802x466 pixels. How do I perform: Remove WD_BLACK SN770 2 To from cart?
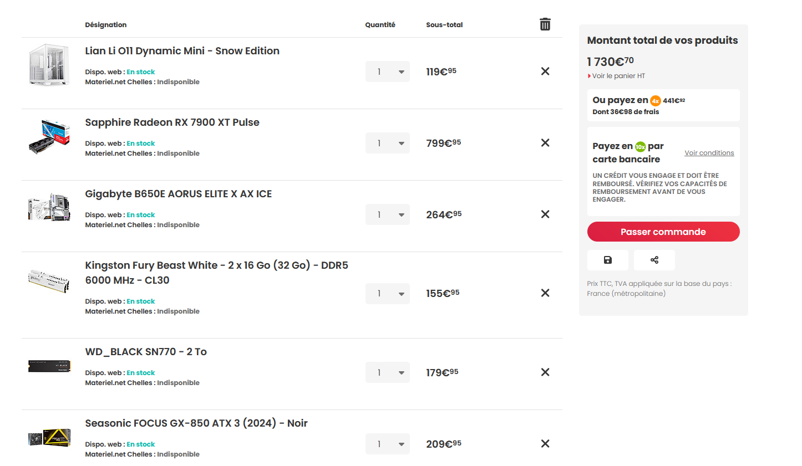(545, 372)
